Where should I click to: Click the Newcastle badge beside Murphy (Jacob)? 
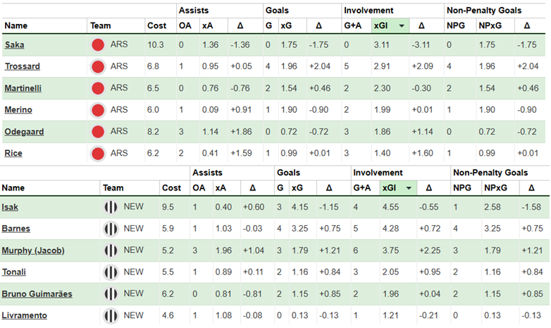click(110, 250)
